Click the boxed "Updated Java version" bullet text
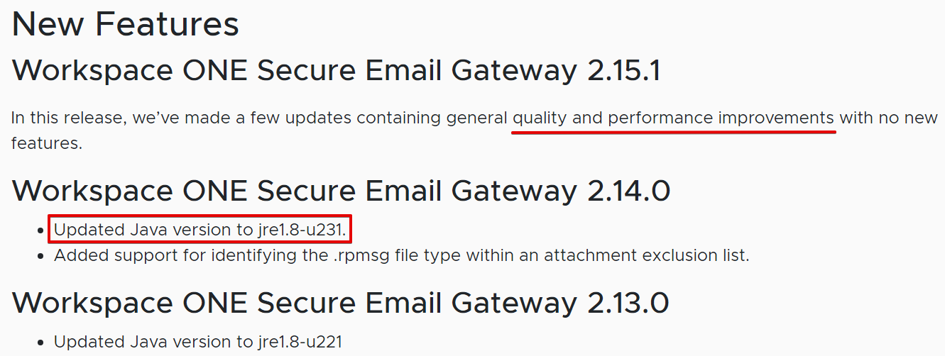 (x=145, y=230)
